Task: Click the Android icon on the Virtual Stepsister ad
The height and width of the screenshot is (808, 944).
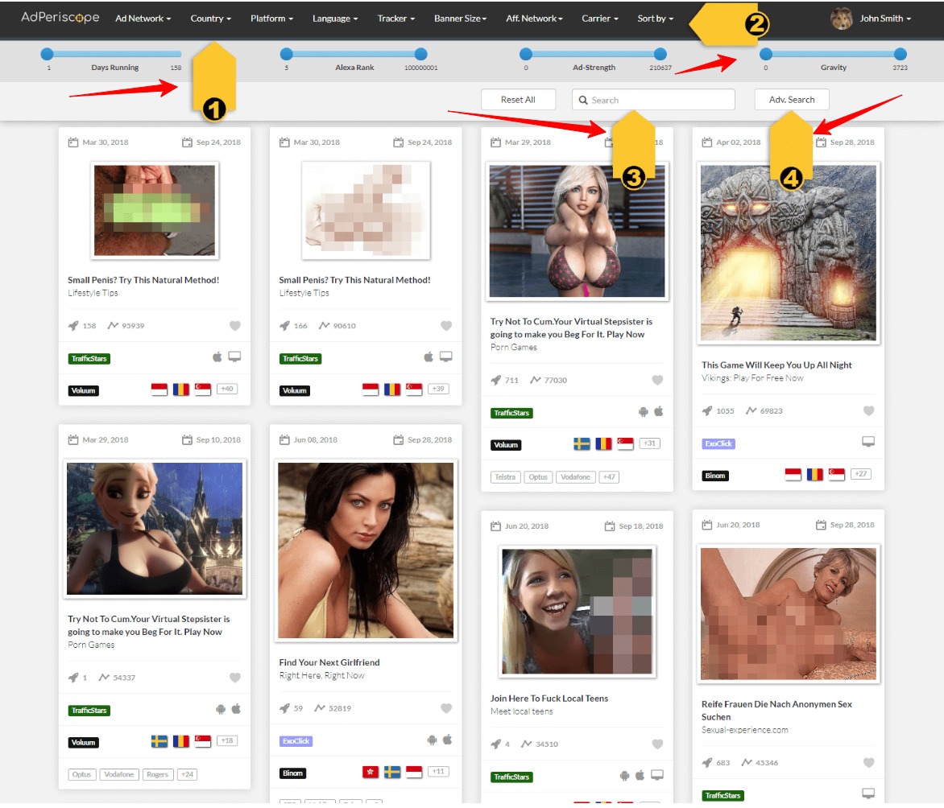Action: [643, 412]
